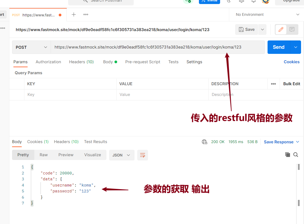Click the "code" key in response
This screenshot has width=304, height=224.
[x=48, y=173]
